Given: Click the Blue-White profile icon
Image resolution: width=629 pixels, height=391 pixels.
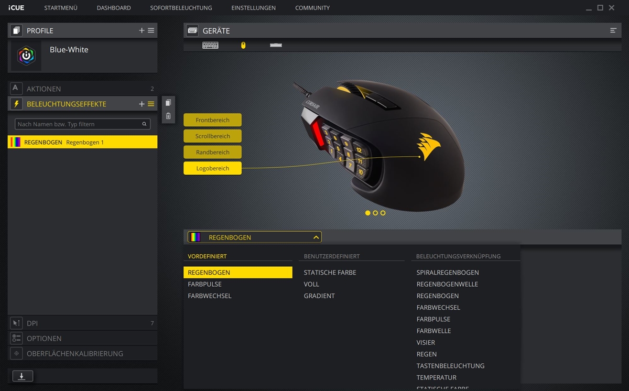Looking at the screenshot, I should pyautogui.click(x=26, y=56).
